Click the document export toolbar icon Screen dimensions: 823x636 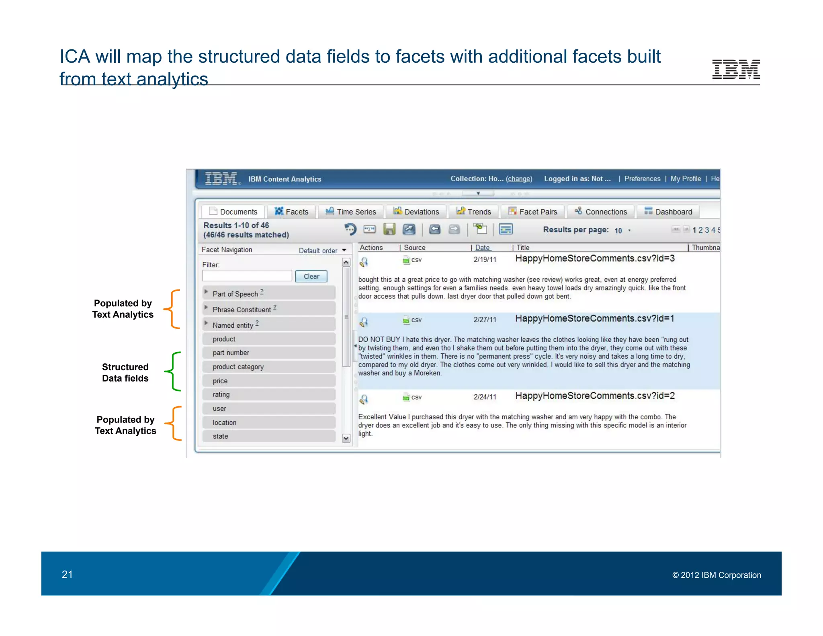(x=480, y=229)
